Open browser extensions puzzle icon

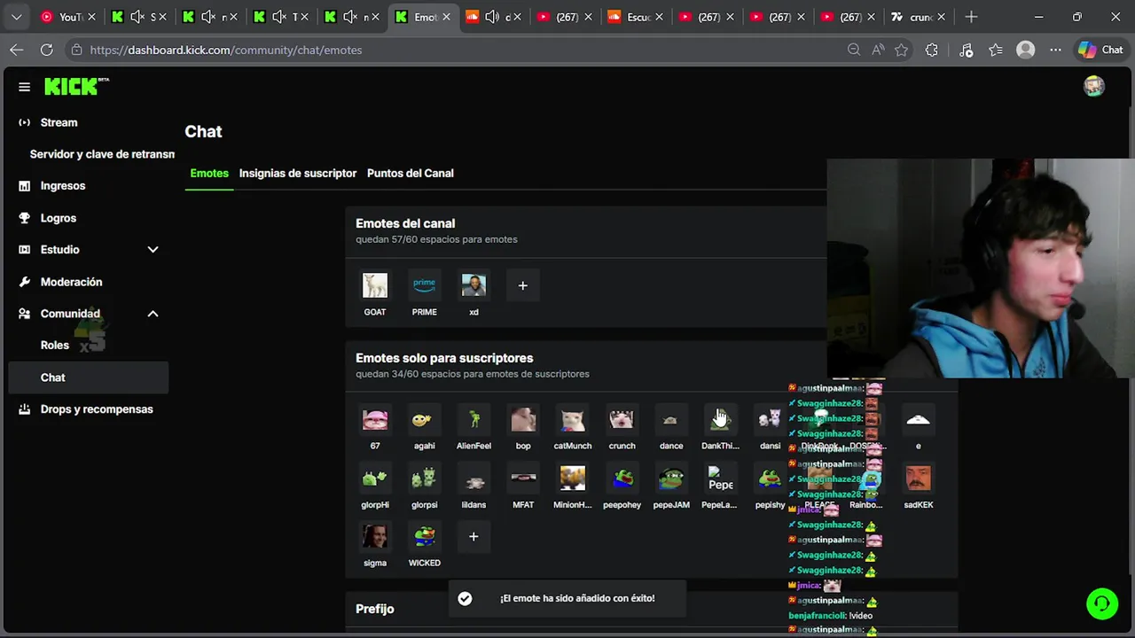[931, 50]
